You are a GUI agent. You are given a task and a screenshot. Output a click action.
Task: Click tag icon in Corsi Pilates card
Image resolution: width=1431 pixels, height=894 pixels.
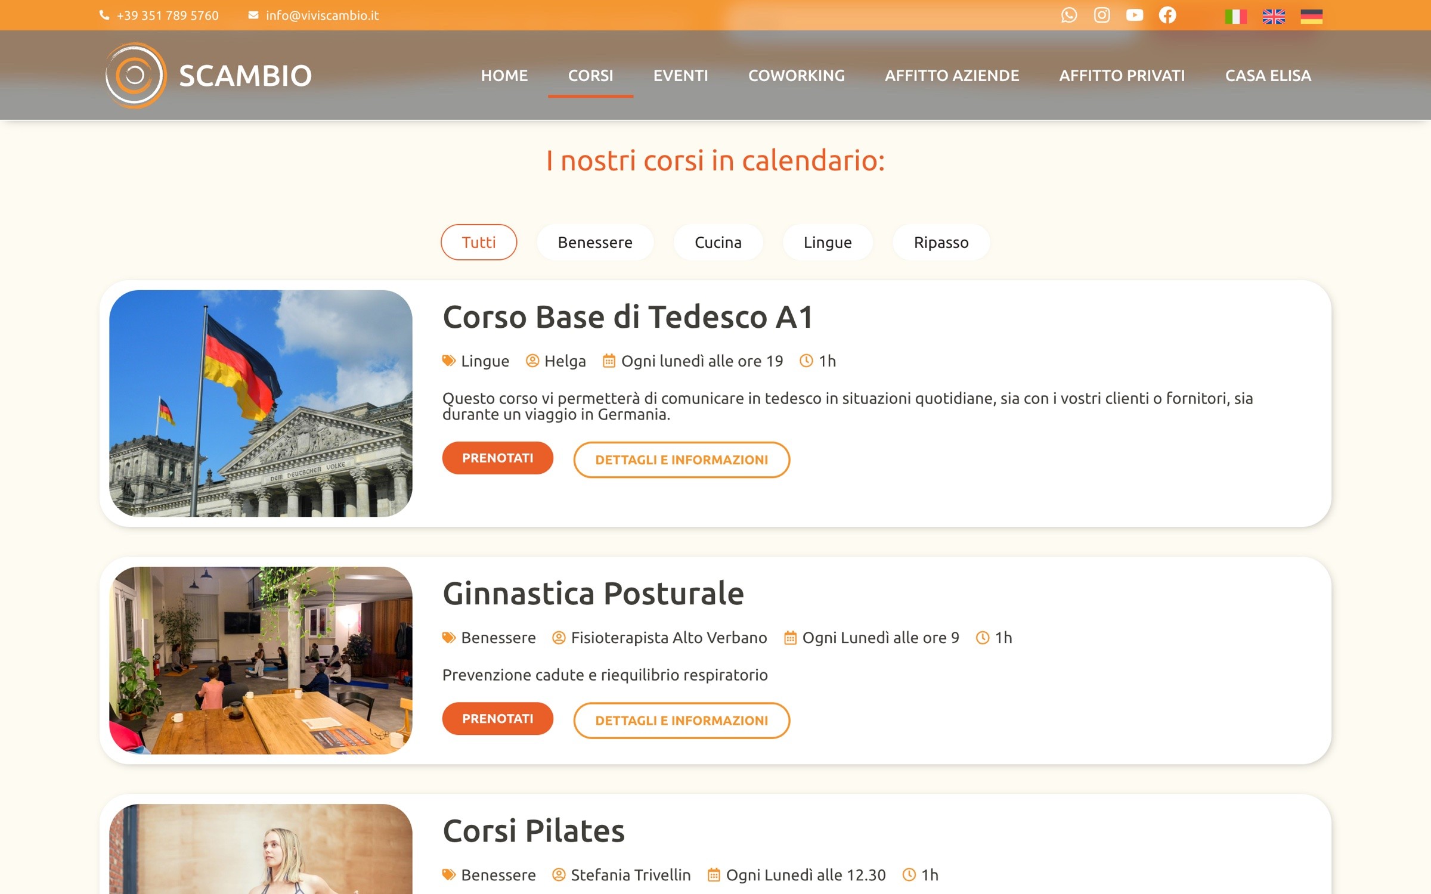[x=448, y=874]
